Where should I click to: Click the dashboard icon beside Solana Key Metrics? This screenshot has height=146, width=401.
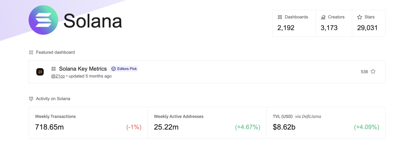click(54, 69)
